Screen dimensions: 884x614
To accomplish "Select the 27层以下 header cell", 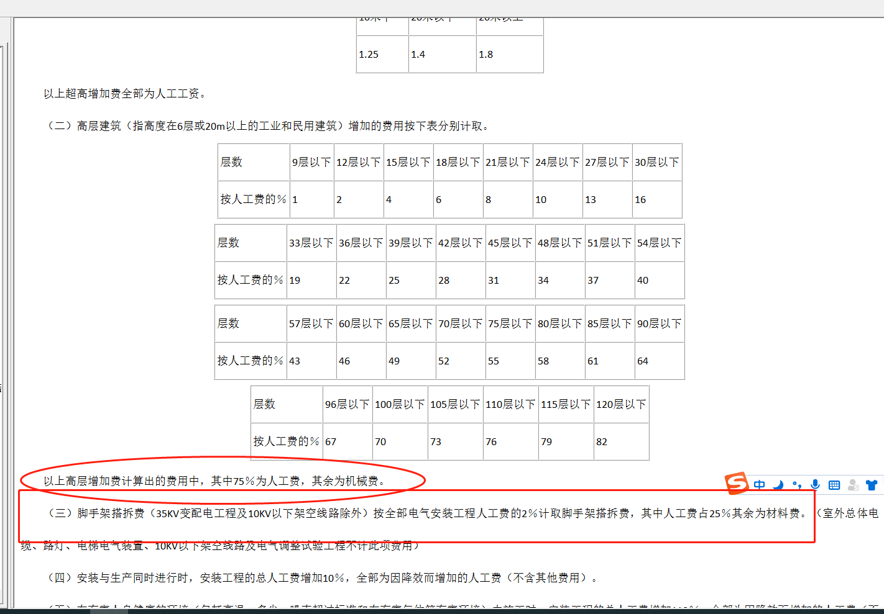I will coord(607,162).
